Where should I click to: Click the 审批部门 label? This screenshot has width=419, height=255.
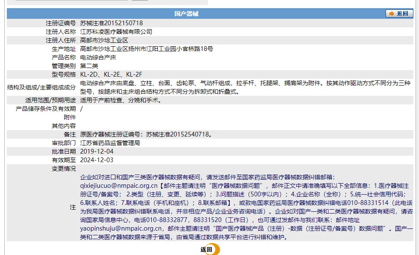click(64, 143)
